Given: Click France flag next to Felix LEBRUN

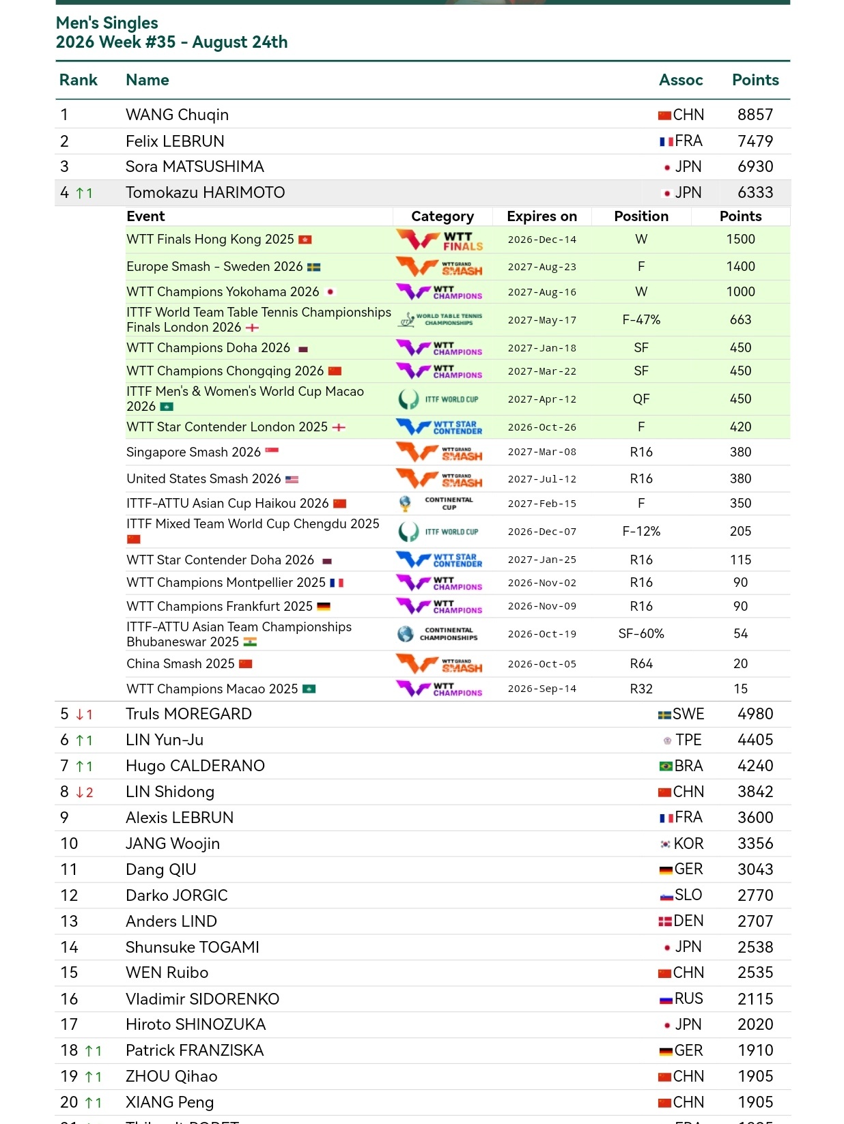Looking at the screenshot, I should (x=666, y=142).
